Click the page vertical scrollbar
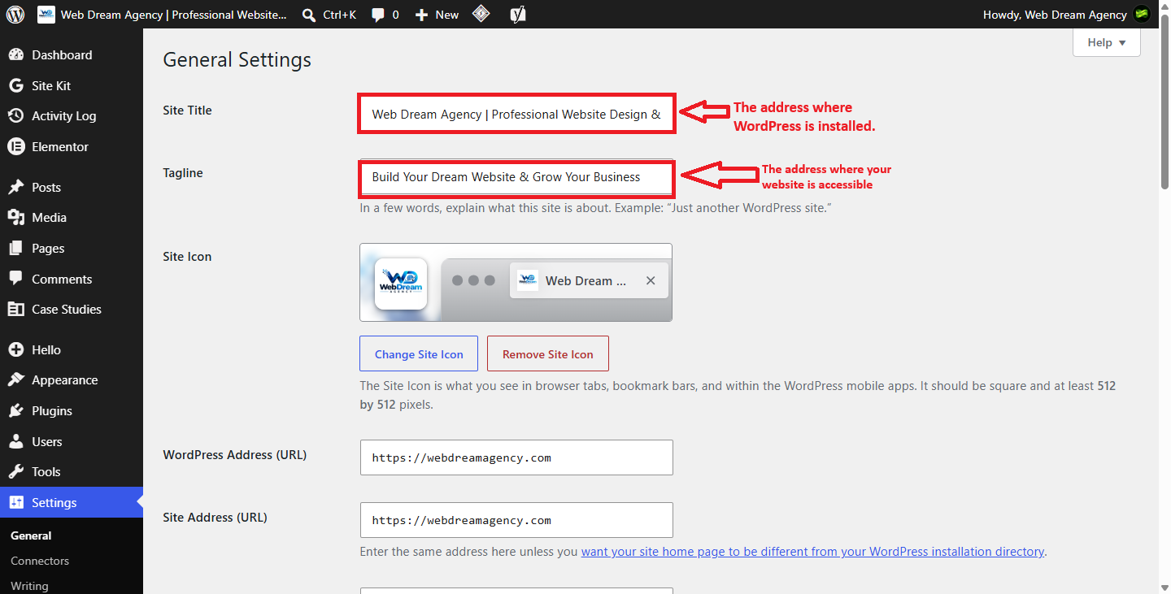 (1164, 102)
